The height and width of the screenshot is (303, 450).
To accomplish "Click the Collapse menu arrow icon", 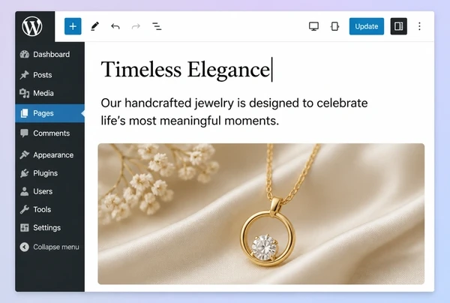I will tap(25, 247).
